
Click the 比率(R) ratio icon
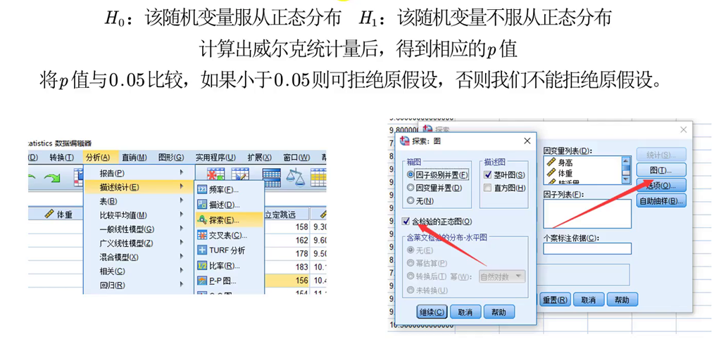point(202,265)
